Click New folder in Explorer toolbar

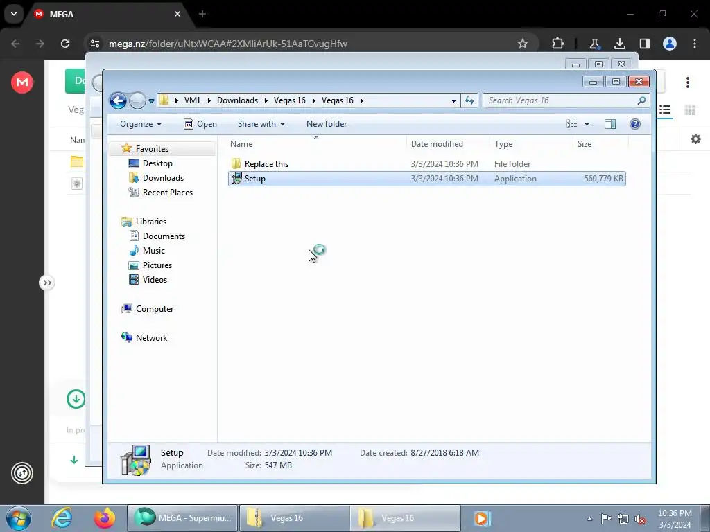point(327,124)
